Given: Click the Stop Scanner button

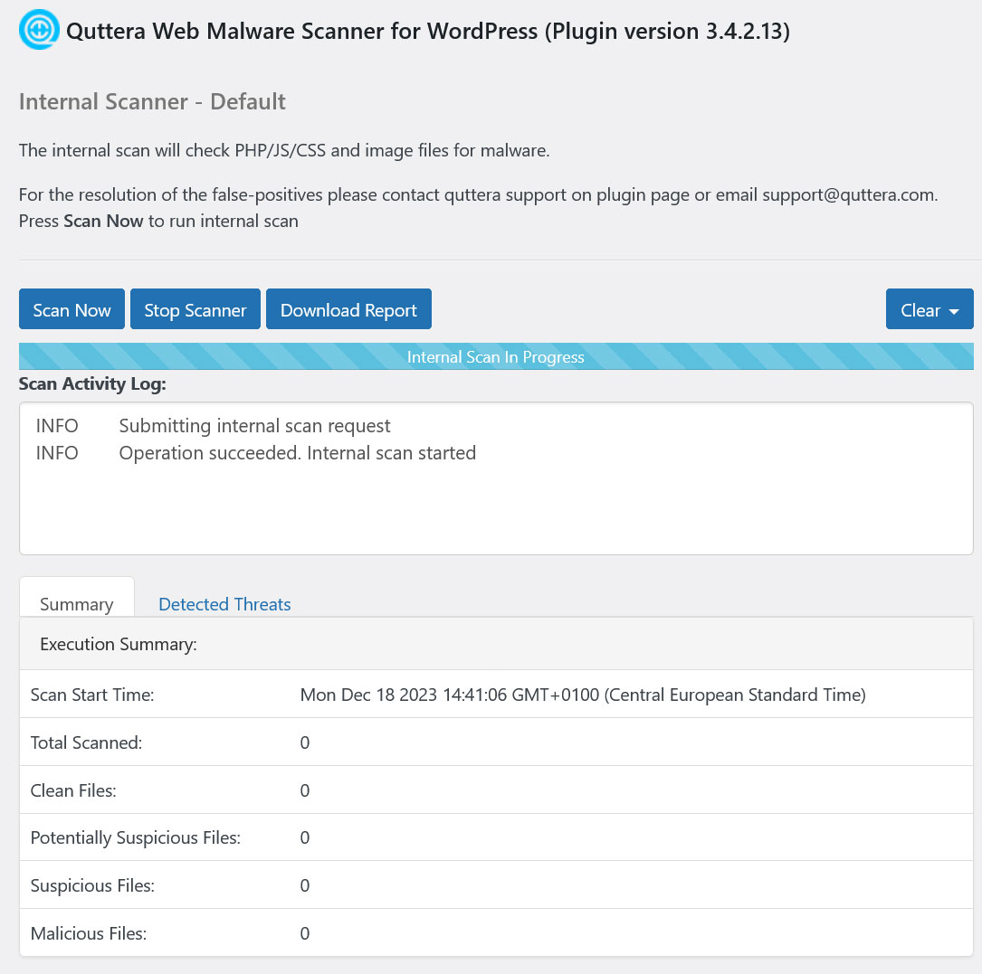Looking at the screenshot, I should click(195, 309).
